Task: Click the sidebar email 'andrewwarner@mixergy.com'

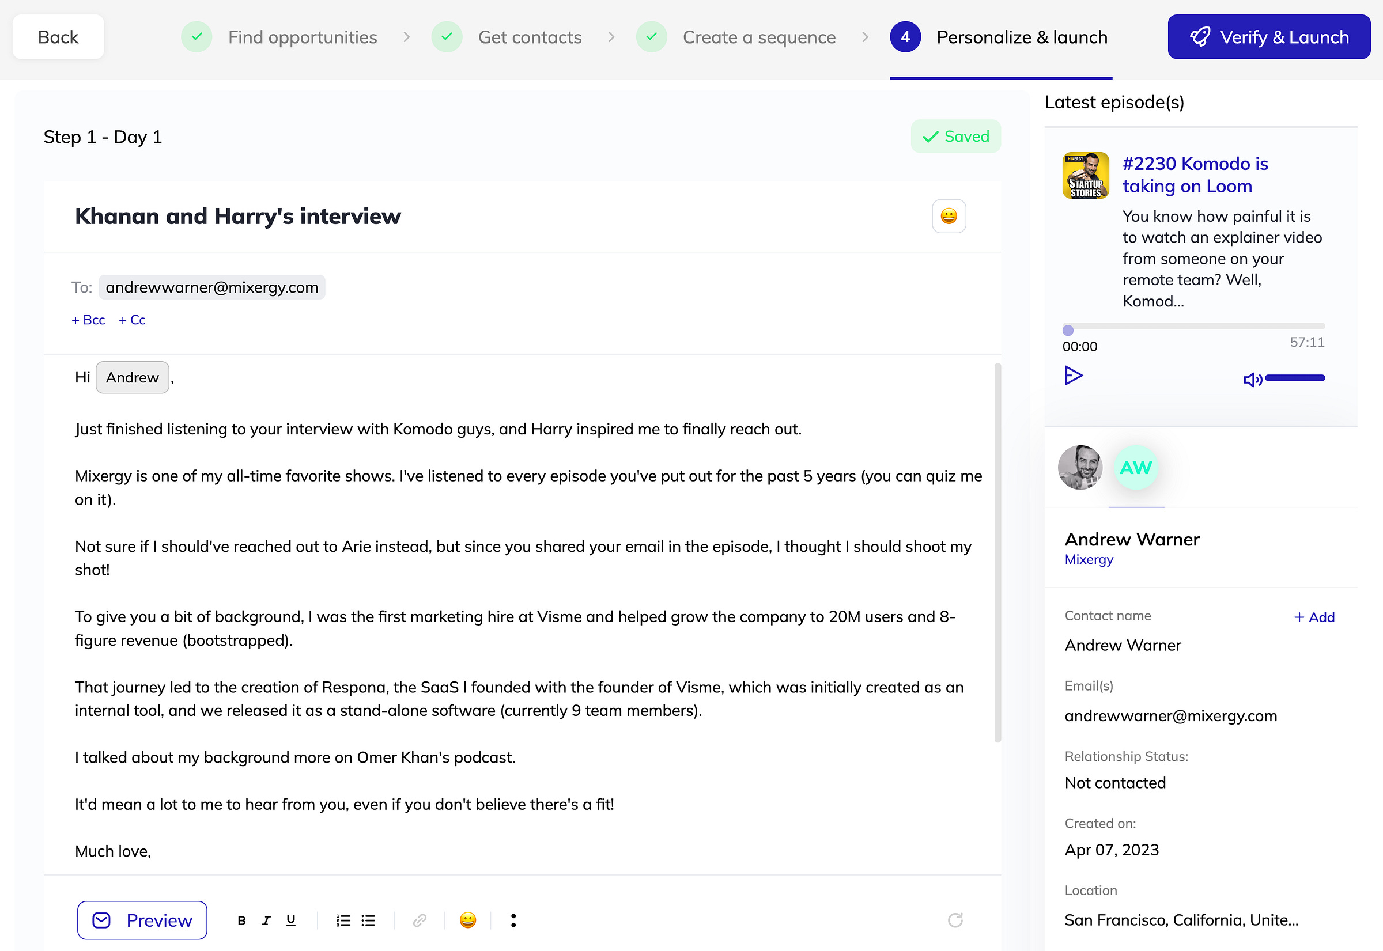Action: point(1170,715)
